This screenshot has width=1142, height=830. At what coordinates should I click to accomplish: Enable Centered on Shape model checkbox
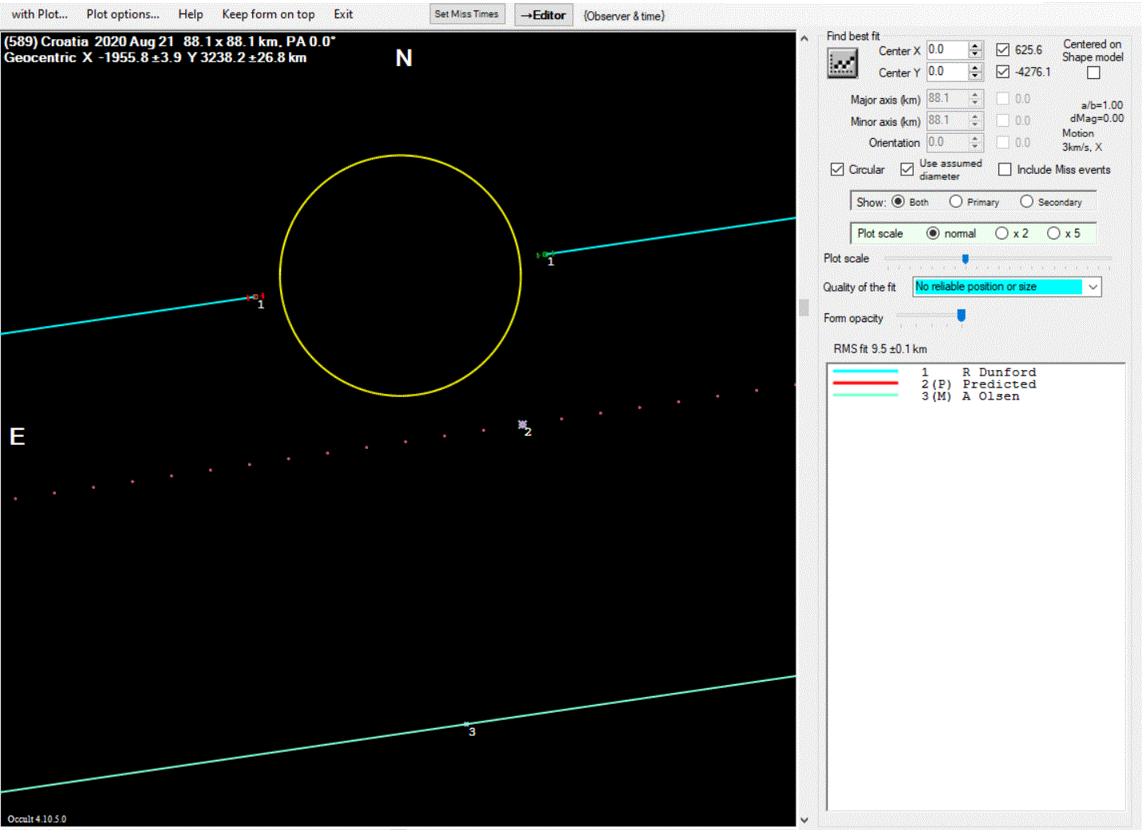(1093, 73)
